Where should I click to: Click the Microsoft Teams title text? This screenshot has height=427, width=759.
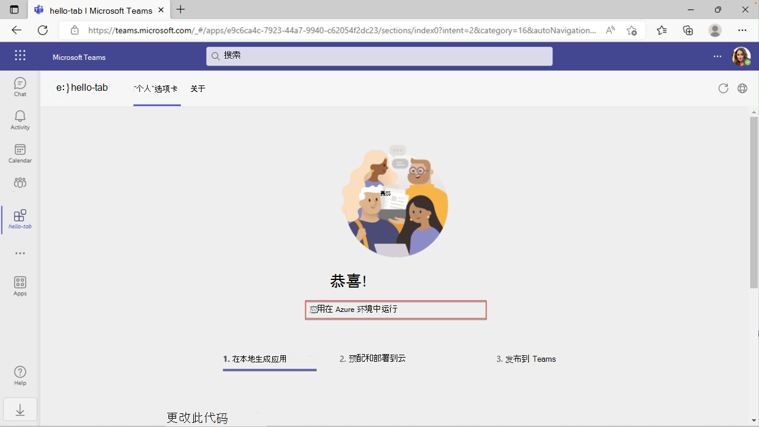tap(79, 58)
